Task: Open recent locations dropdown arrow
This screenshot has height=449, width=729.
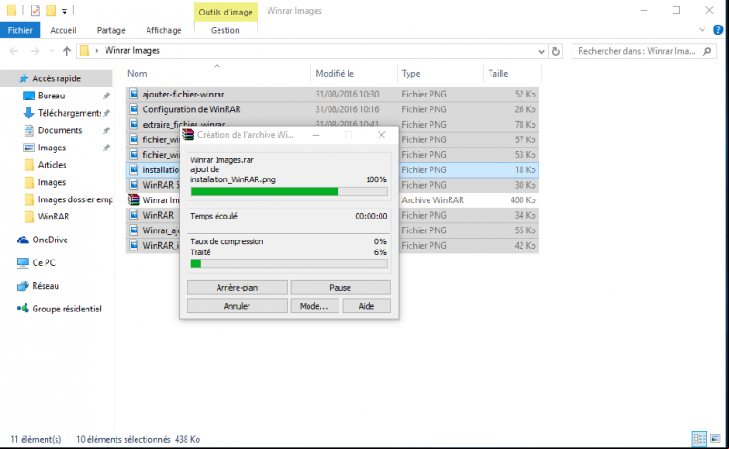Action: pos(52,51)
